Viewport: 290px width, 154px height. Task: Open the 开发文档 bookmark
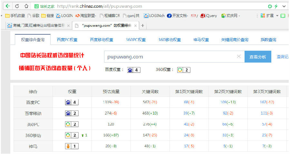(177, 16)
